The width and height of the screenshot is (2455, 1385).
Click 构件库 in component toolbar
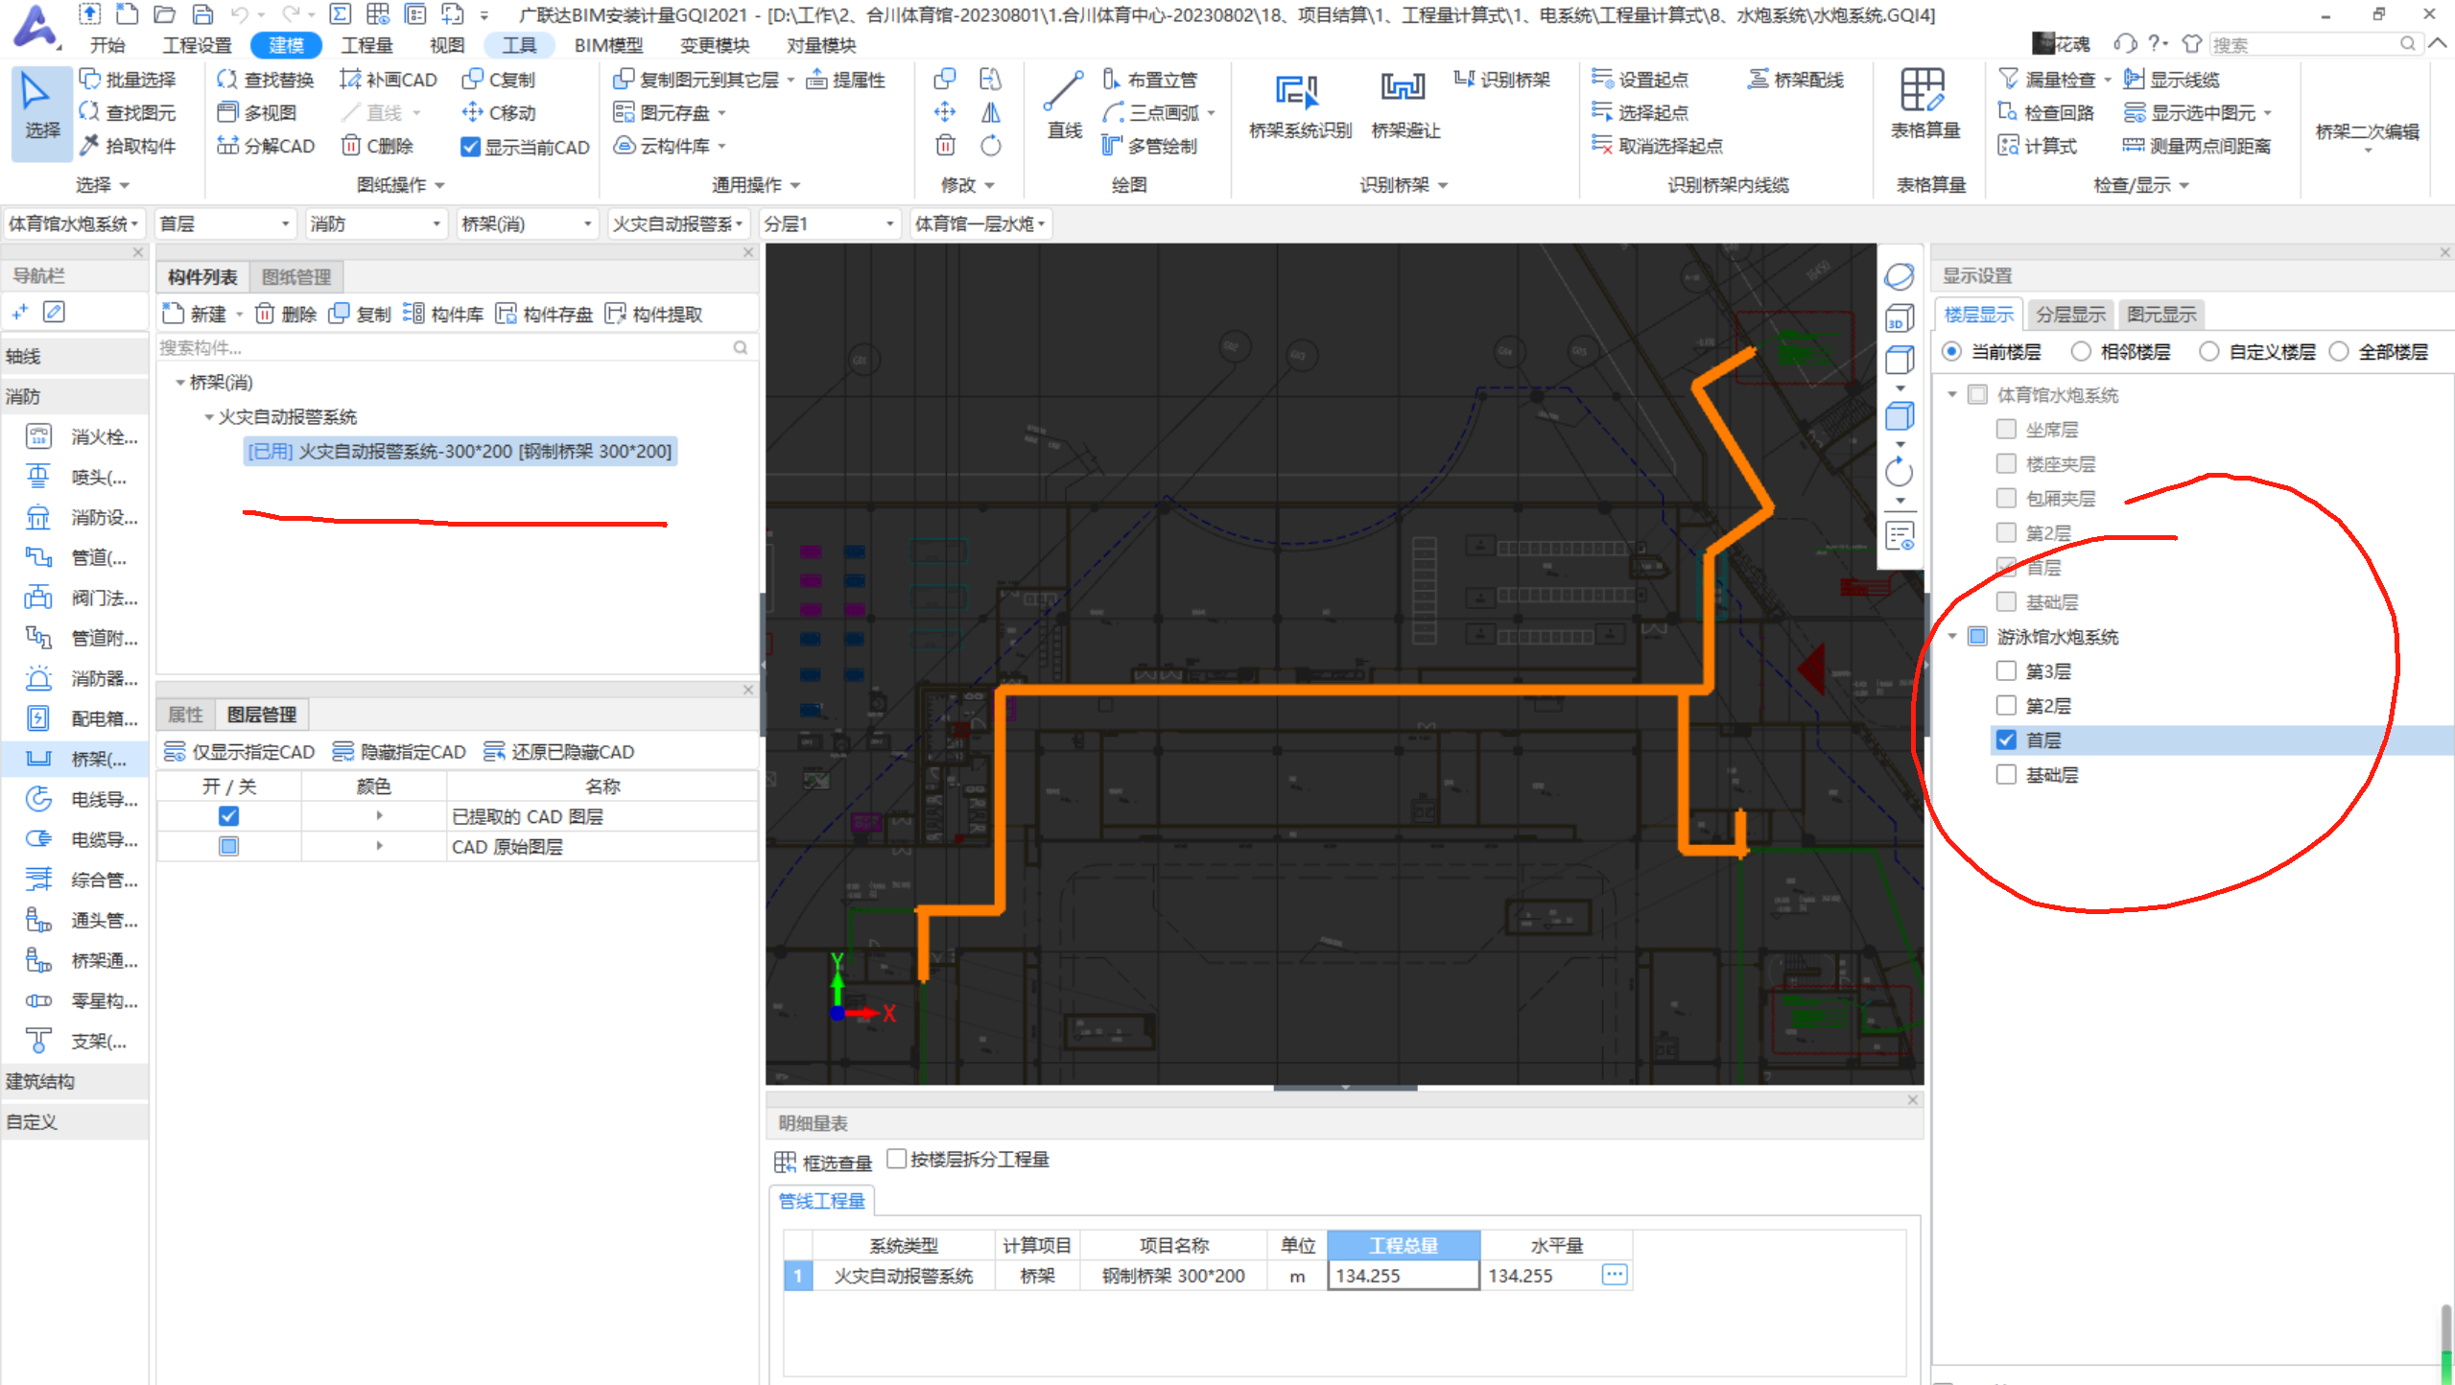coord(443,314)
